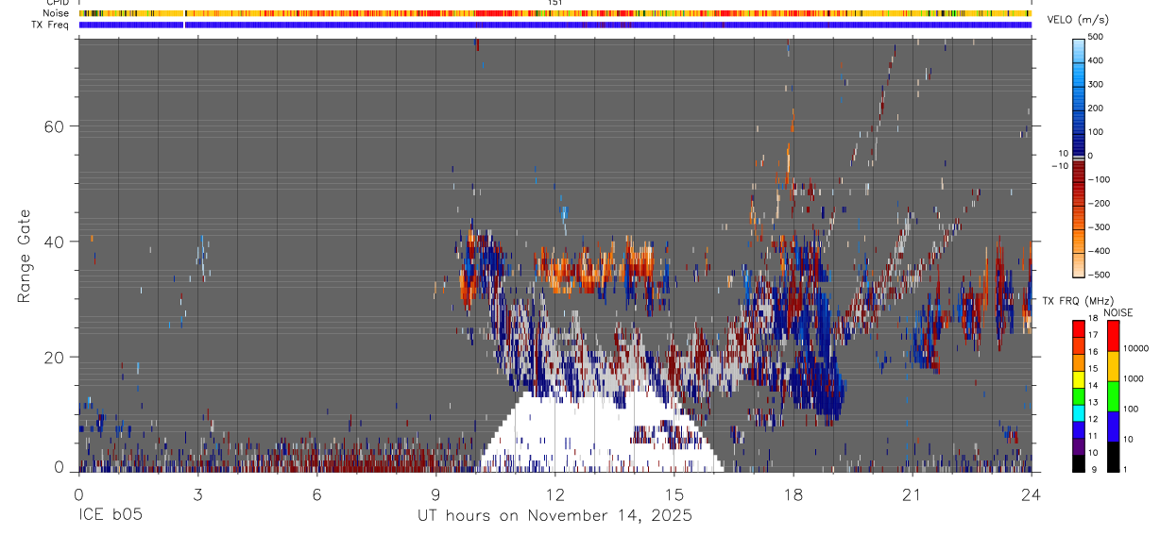Click the UT hours on November 14, 2025 label
Screen dimensions: 1160x535
555,515
